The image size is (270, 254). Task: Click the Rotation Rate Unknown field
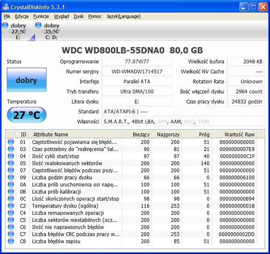tap(246, 81)
